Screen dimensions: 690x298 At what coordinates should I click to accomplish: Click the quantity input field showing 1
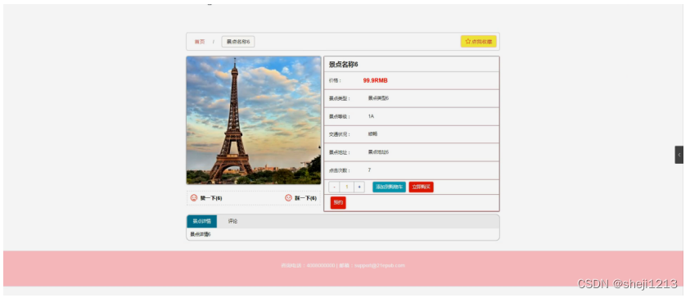coord(347,187)
